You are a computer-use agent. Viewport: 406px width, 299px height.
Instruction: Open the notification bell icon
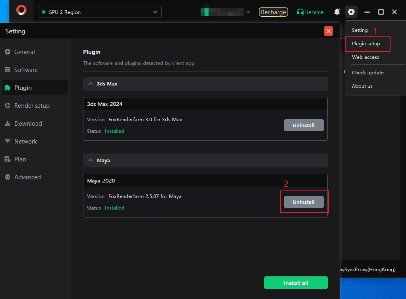coord(337,12)
